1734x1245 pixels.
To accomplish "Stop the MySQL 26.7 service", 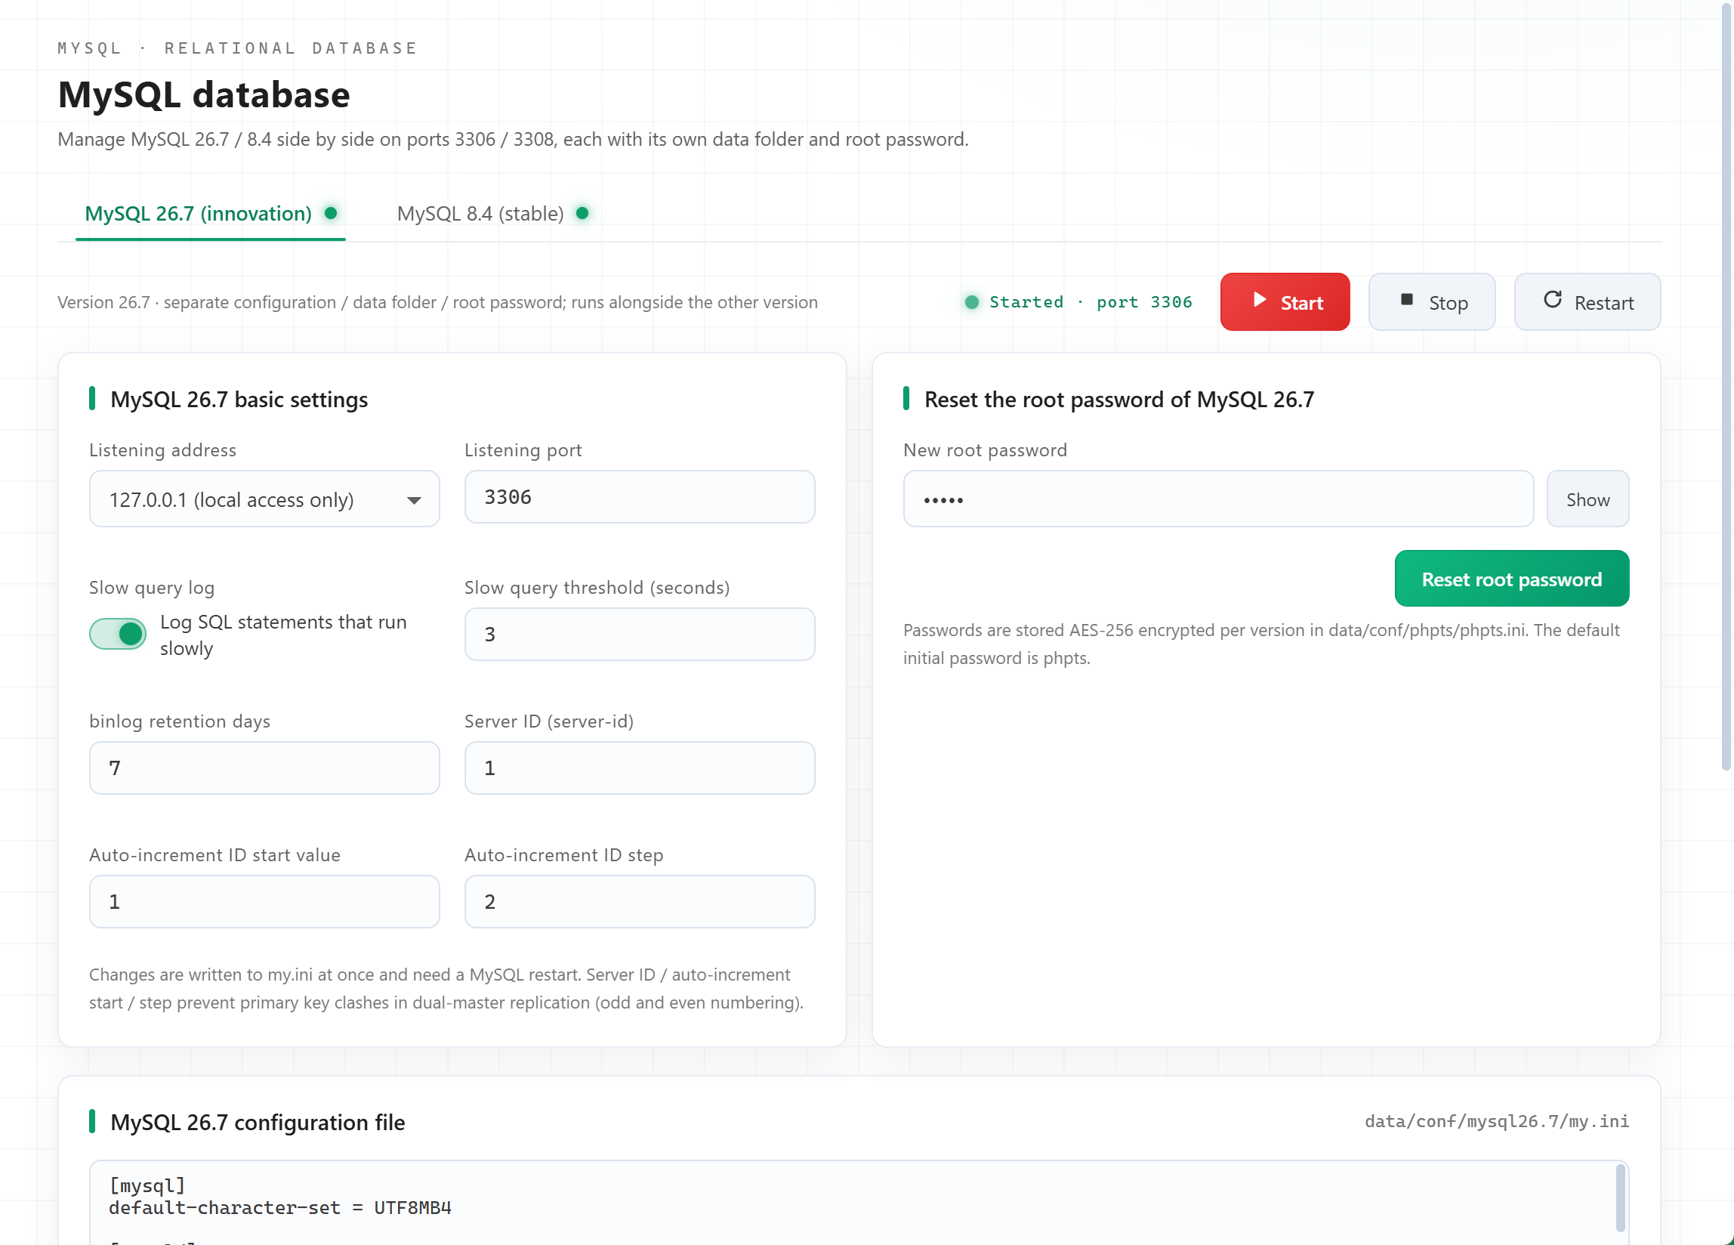I will point(1431,302).
